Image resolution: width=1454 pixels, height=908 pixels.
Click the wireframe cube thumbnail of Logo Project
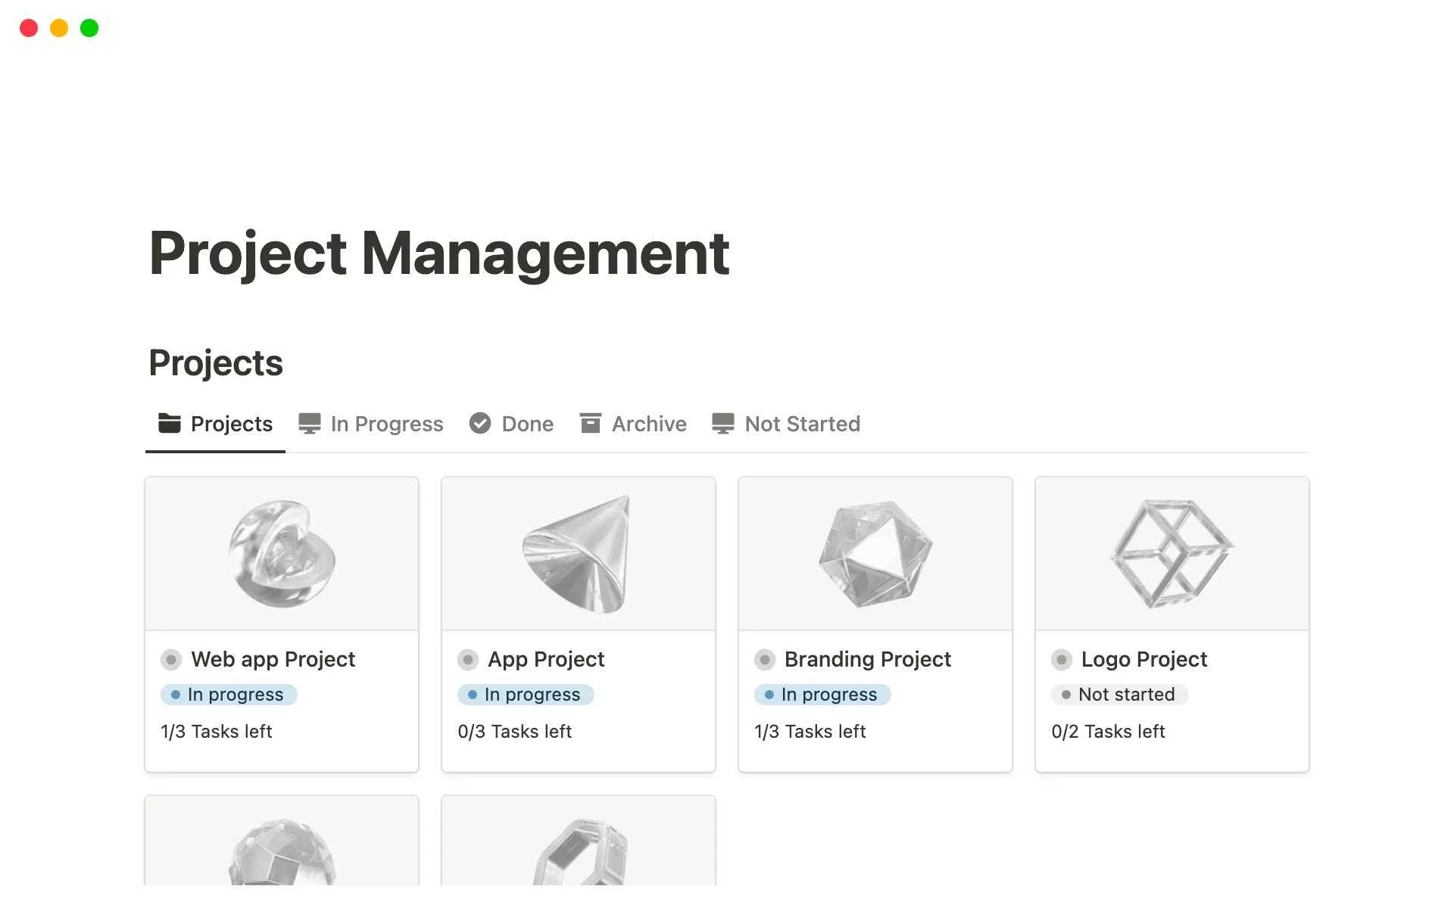tap(1172, 554)
